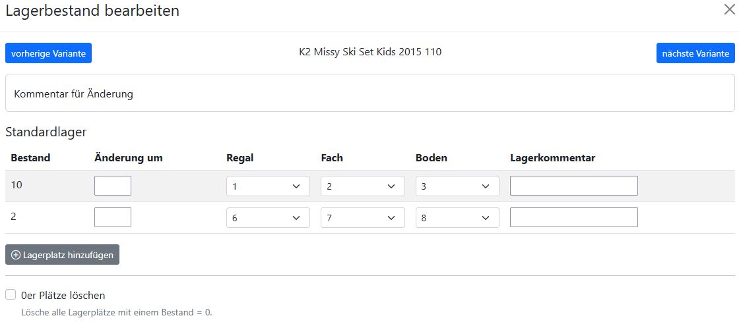Click Lagerkommentar field in second row

tap(573, 217)
